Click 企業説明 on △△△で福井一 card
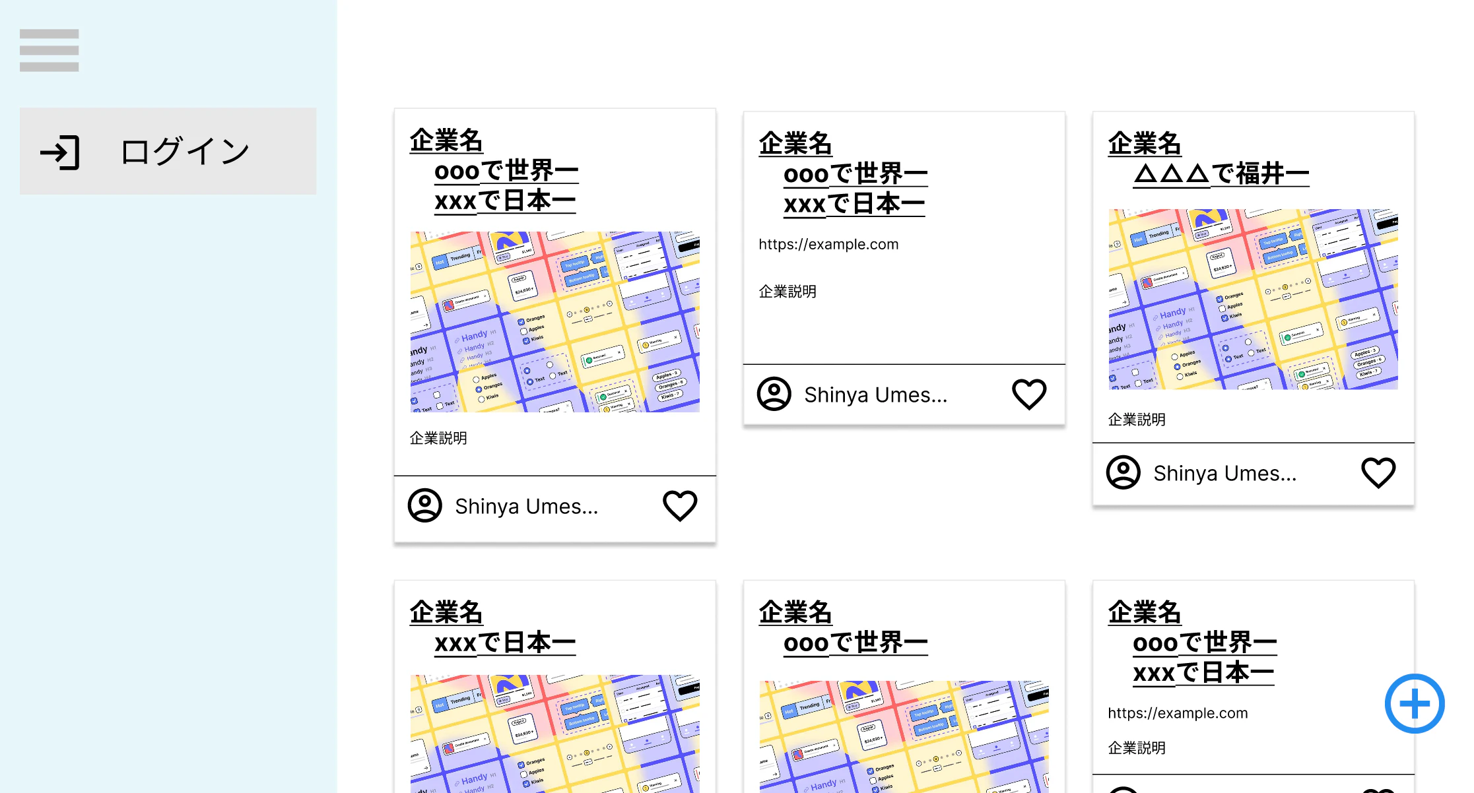Screen dimensions: 1474x793 [1137, 420]
